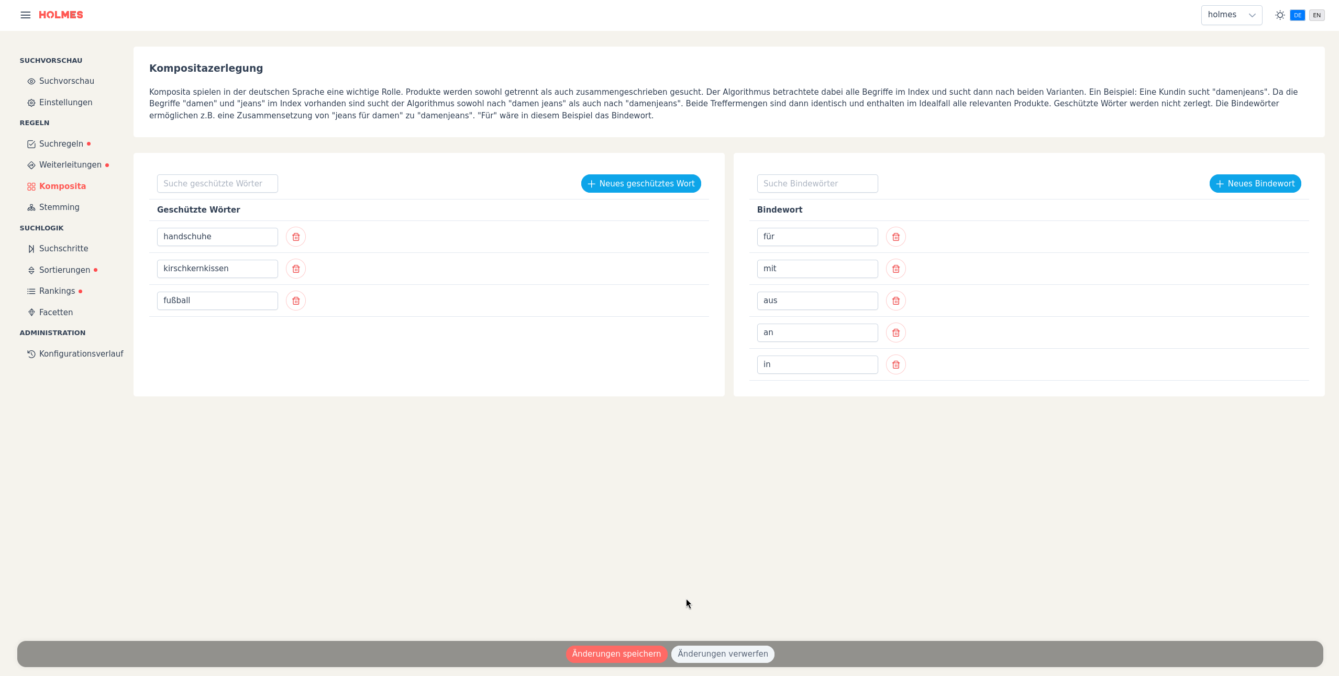Add a Neues Bindewort

coord(1255,184)
